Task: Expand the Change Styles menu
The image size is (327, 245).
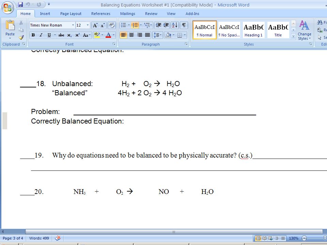Action: 304,30
